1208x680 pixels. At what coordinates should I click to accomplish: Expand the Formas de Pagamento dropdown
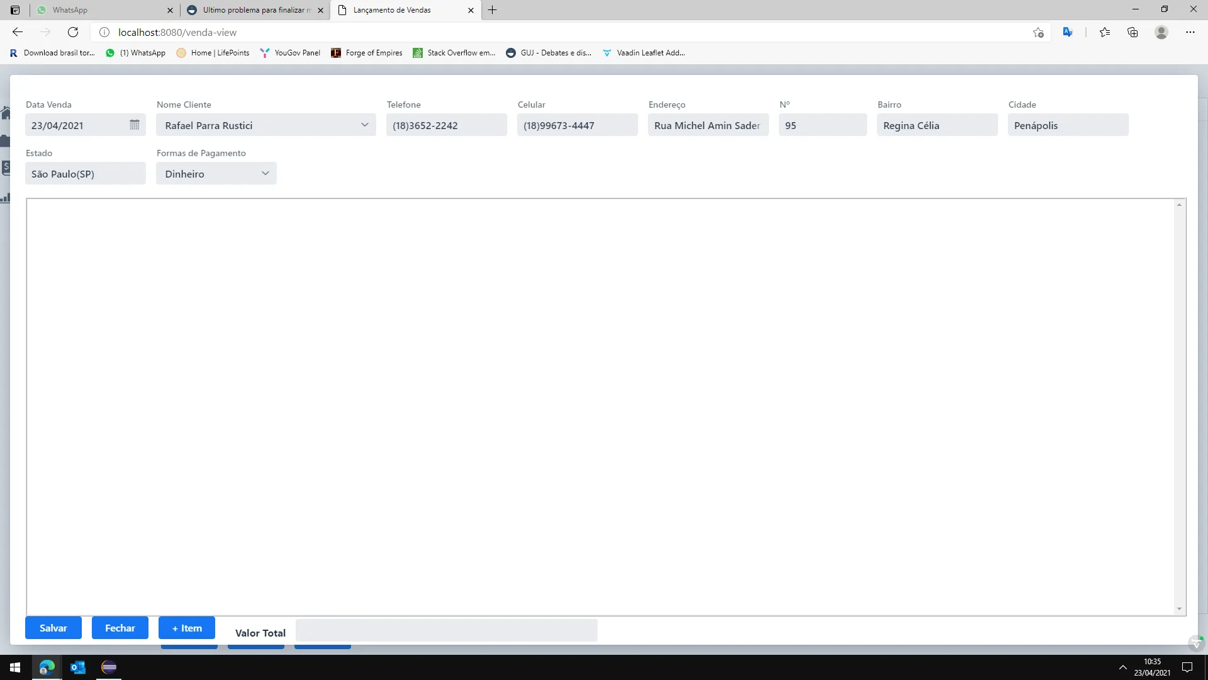pos(265,173)
